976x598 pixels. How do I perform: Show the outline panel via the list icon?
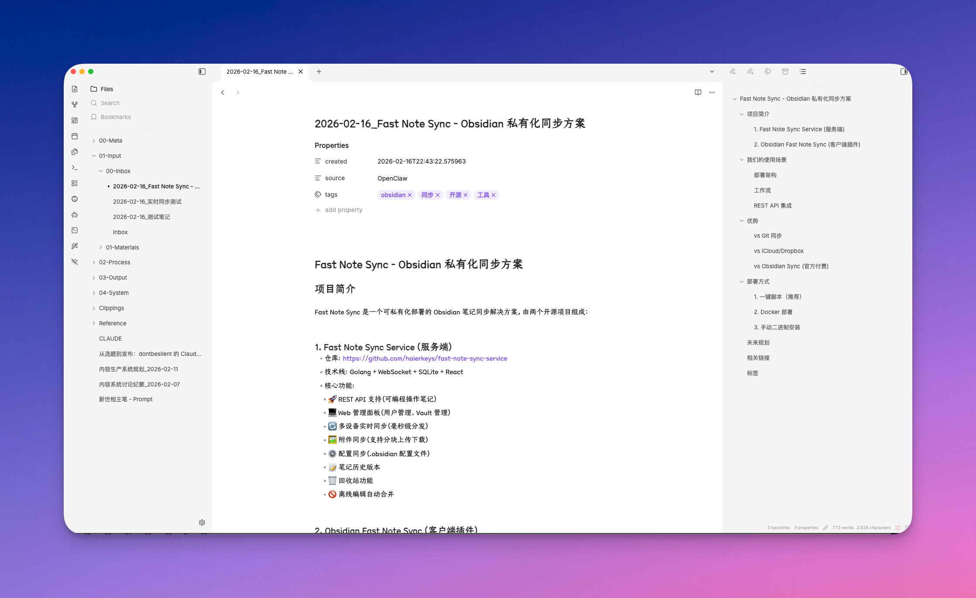[x=802, y=71]
